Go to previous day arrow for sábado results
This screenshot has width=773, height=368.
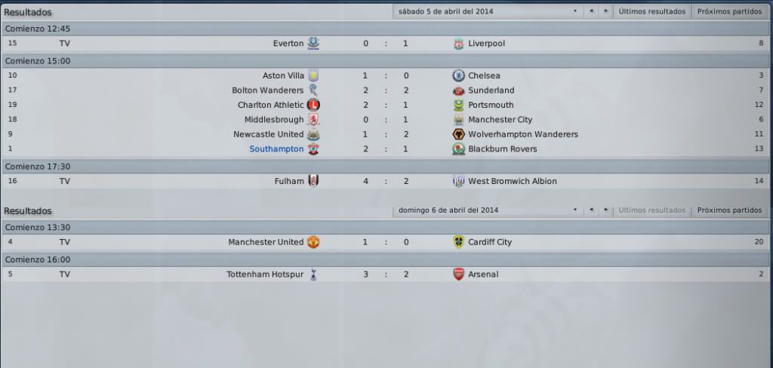tap(591, 11)
